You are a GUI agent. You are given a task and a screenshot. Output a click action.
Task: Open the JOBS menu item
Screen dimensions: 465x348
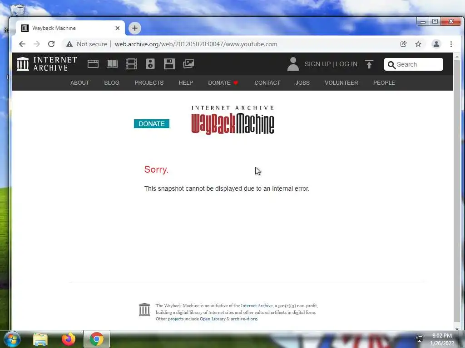coord(302,83)
